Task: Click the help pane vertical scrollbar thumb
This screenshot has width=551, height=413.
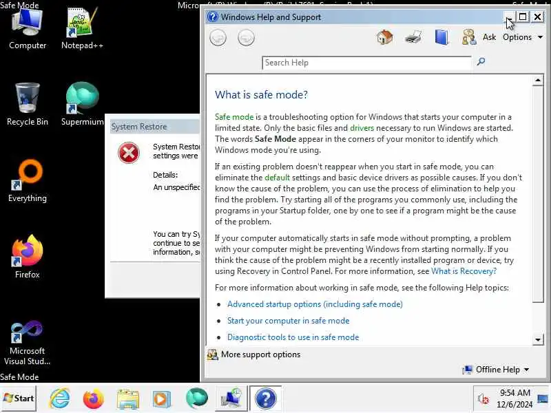Action: (x=538, y=194)
